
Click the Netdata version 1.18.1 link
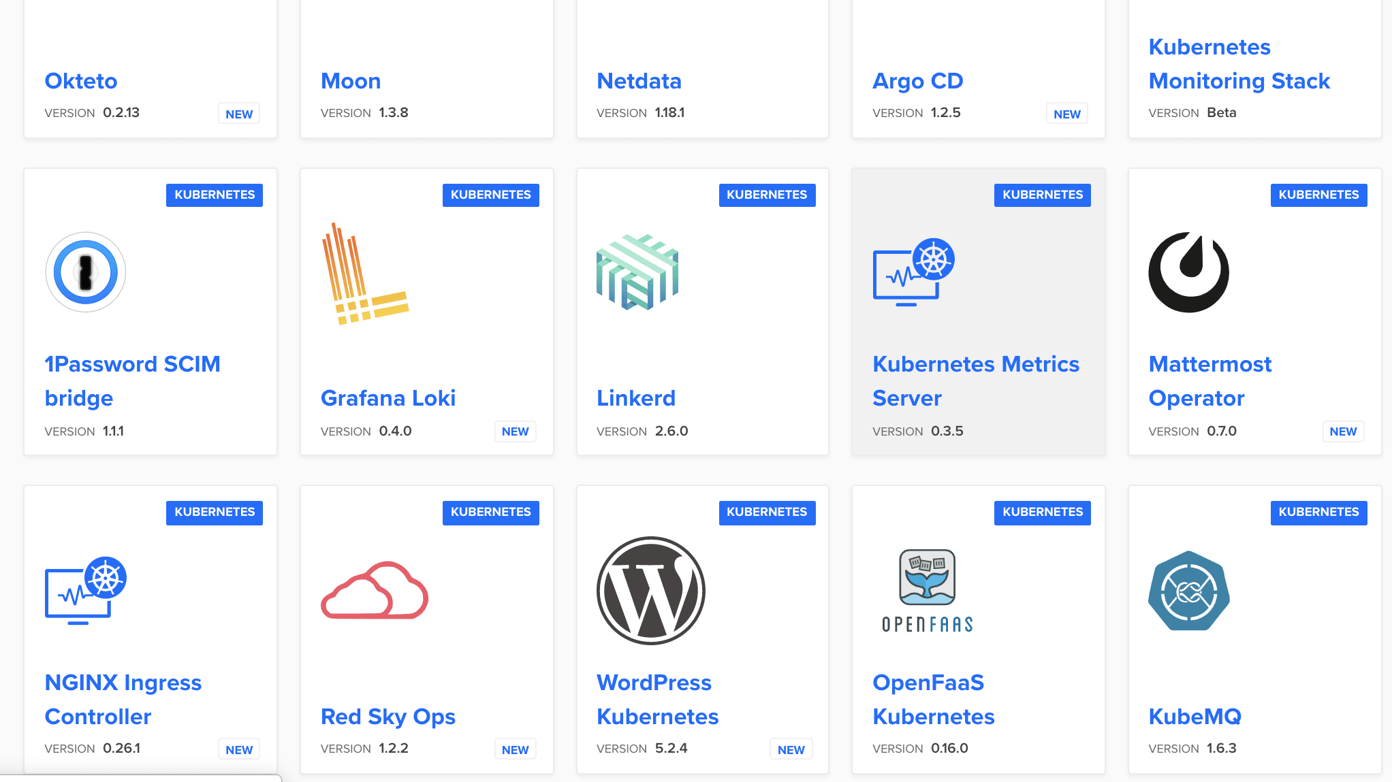639,80
